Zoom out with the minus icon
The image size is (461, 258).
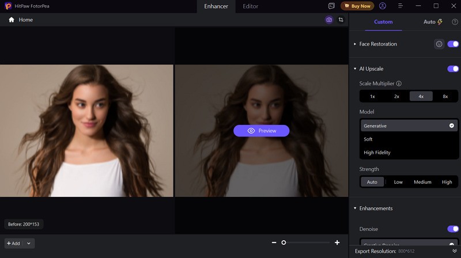[274, 242]
